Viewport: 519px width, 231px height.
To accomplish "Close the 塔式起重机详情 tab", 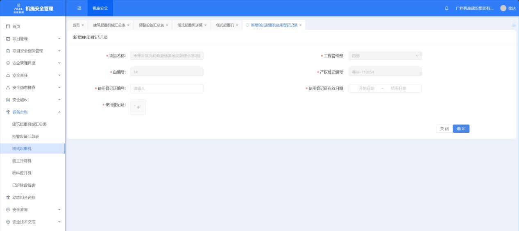I will (205, 25).
